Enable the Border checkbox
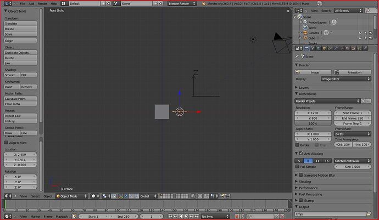Viewport: 379px width, 220px height. pyautogui.click(x=297, y=145)
